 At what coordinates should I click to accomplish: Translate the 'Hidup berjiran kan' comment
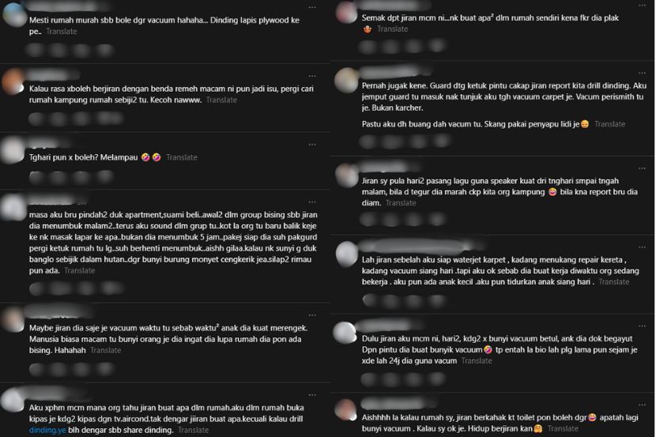[561, 428]
